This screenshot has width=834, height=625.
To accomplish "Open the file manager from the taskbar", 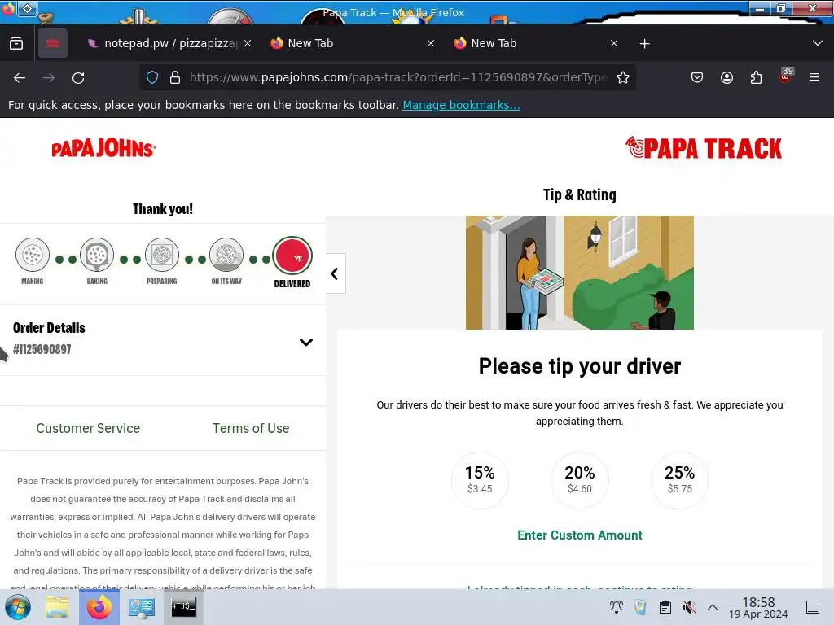I will pos(57,607).
